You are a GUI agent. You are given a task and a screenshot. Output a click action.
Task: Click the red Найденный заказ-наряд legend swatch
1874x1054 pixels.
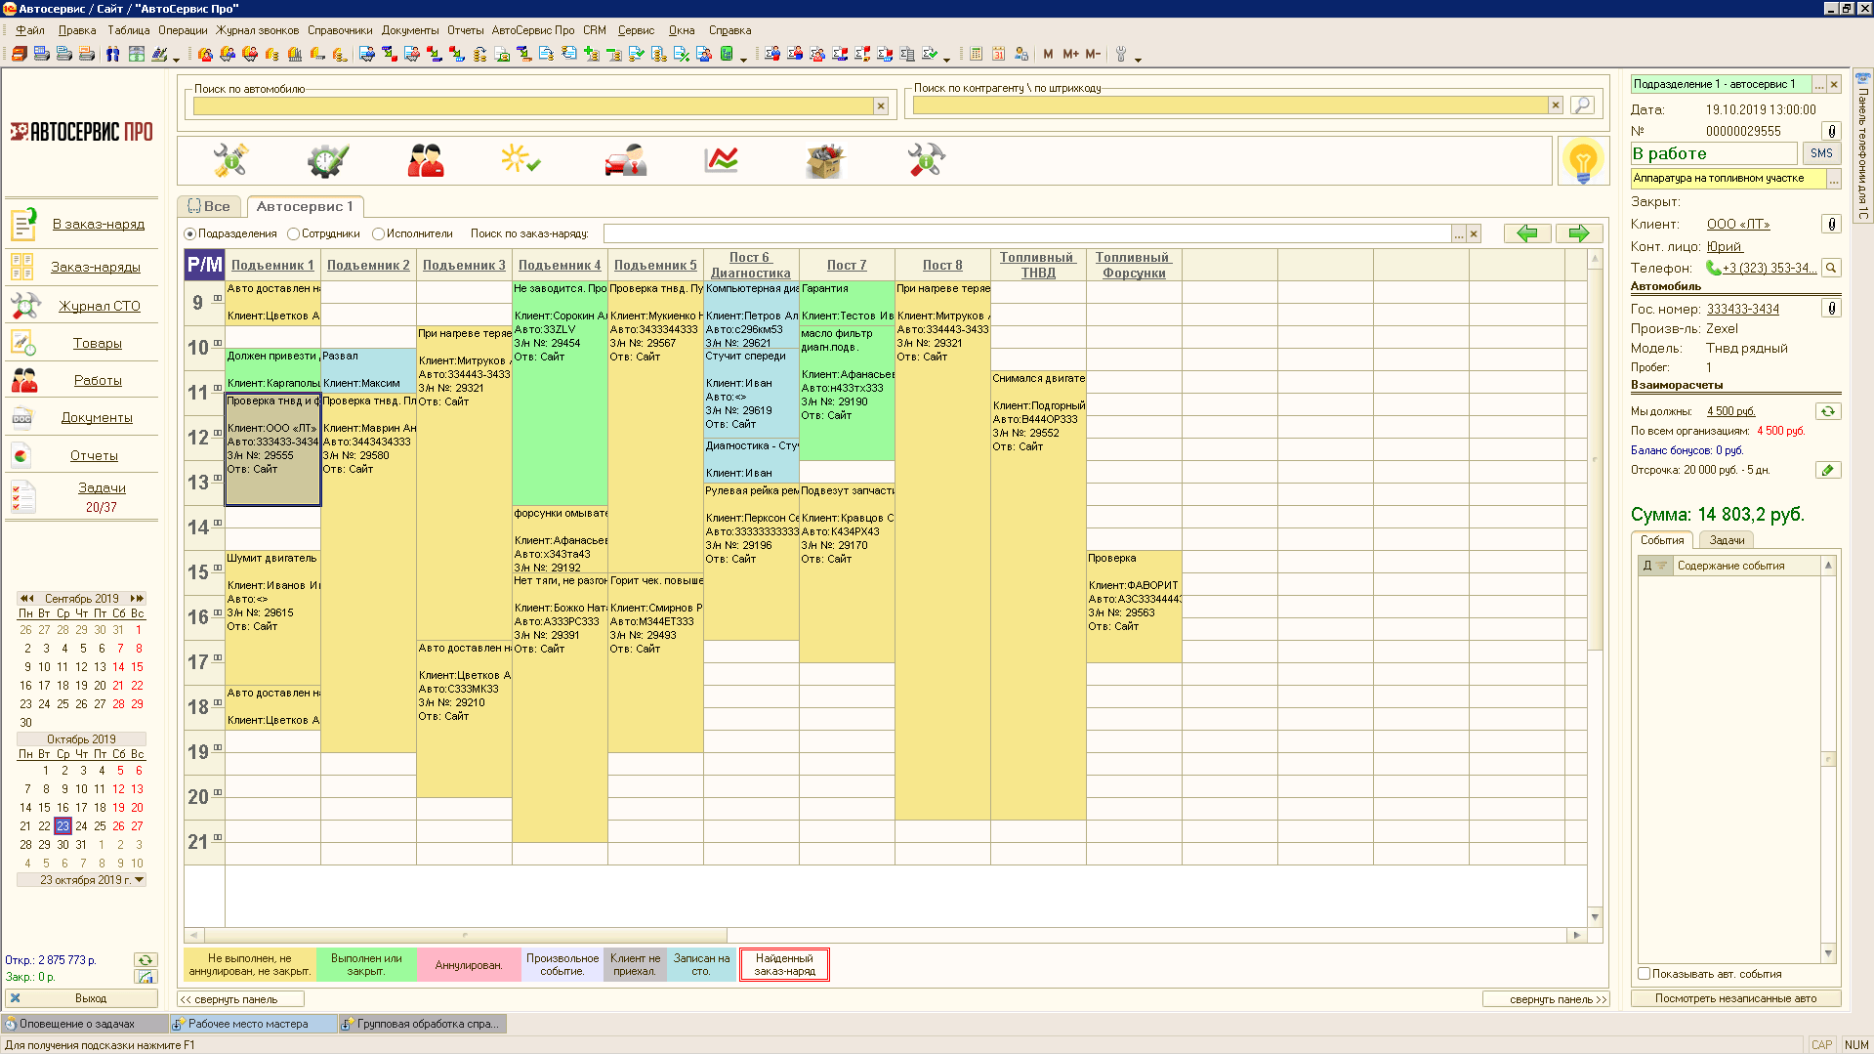click(784, 965)
